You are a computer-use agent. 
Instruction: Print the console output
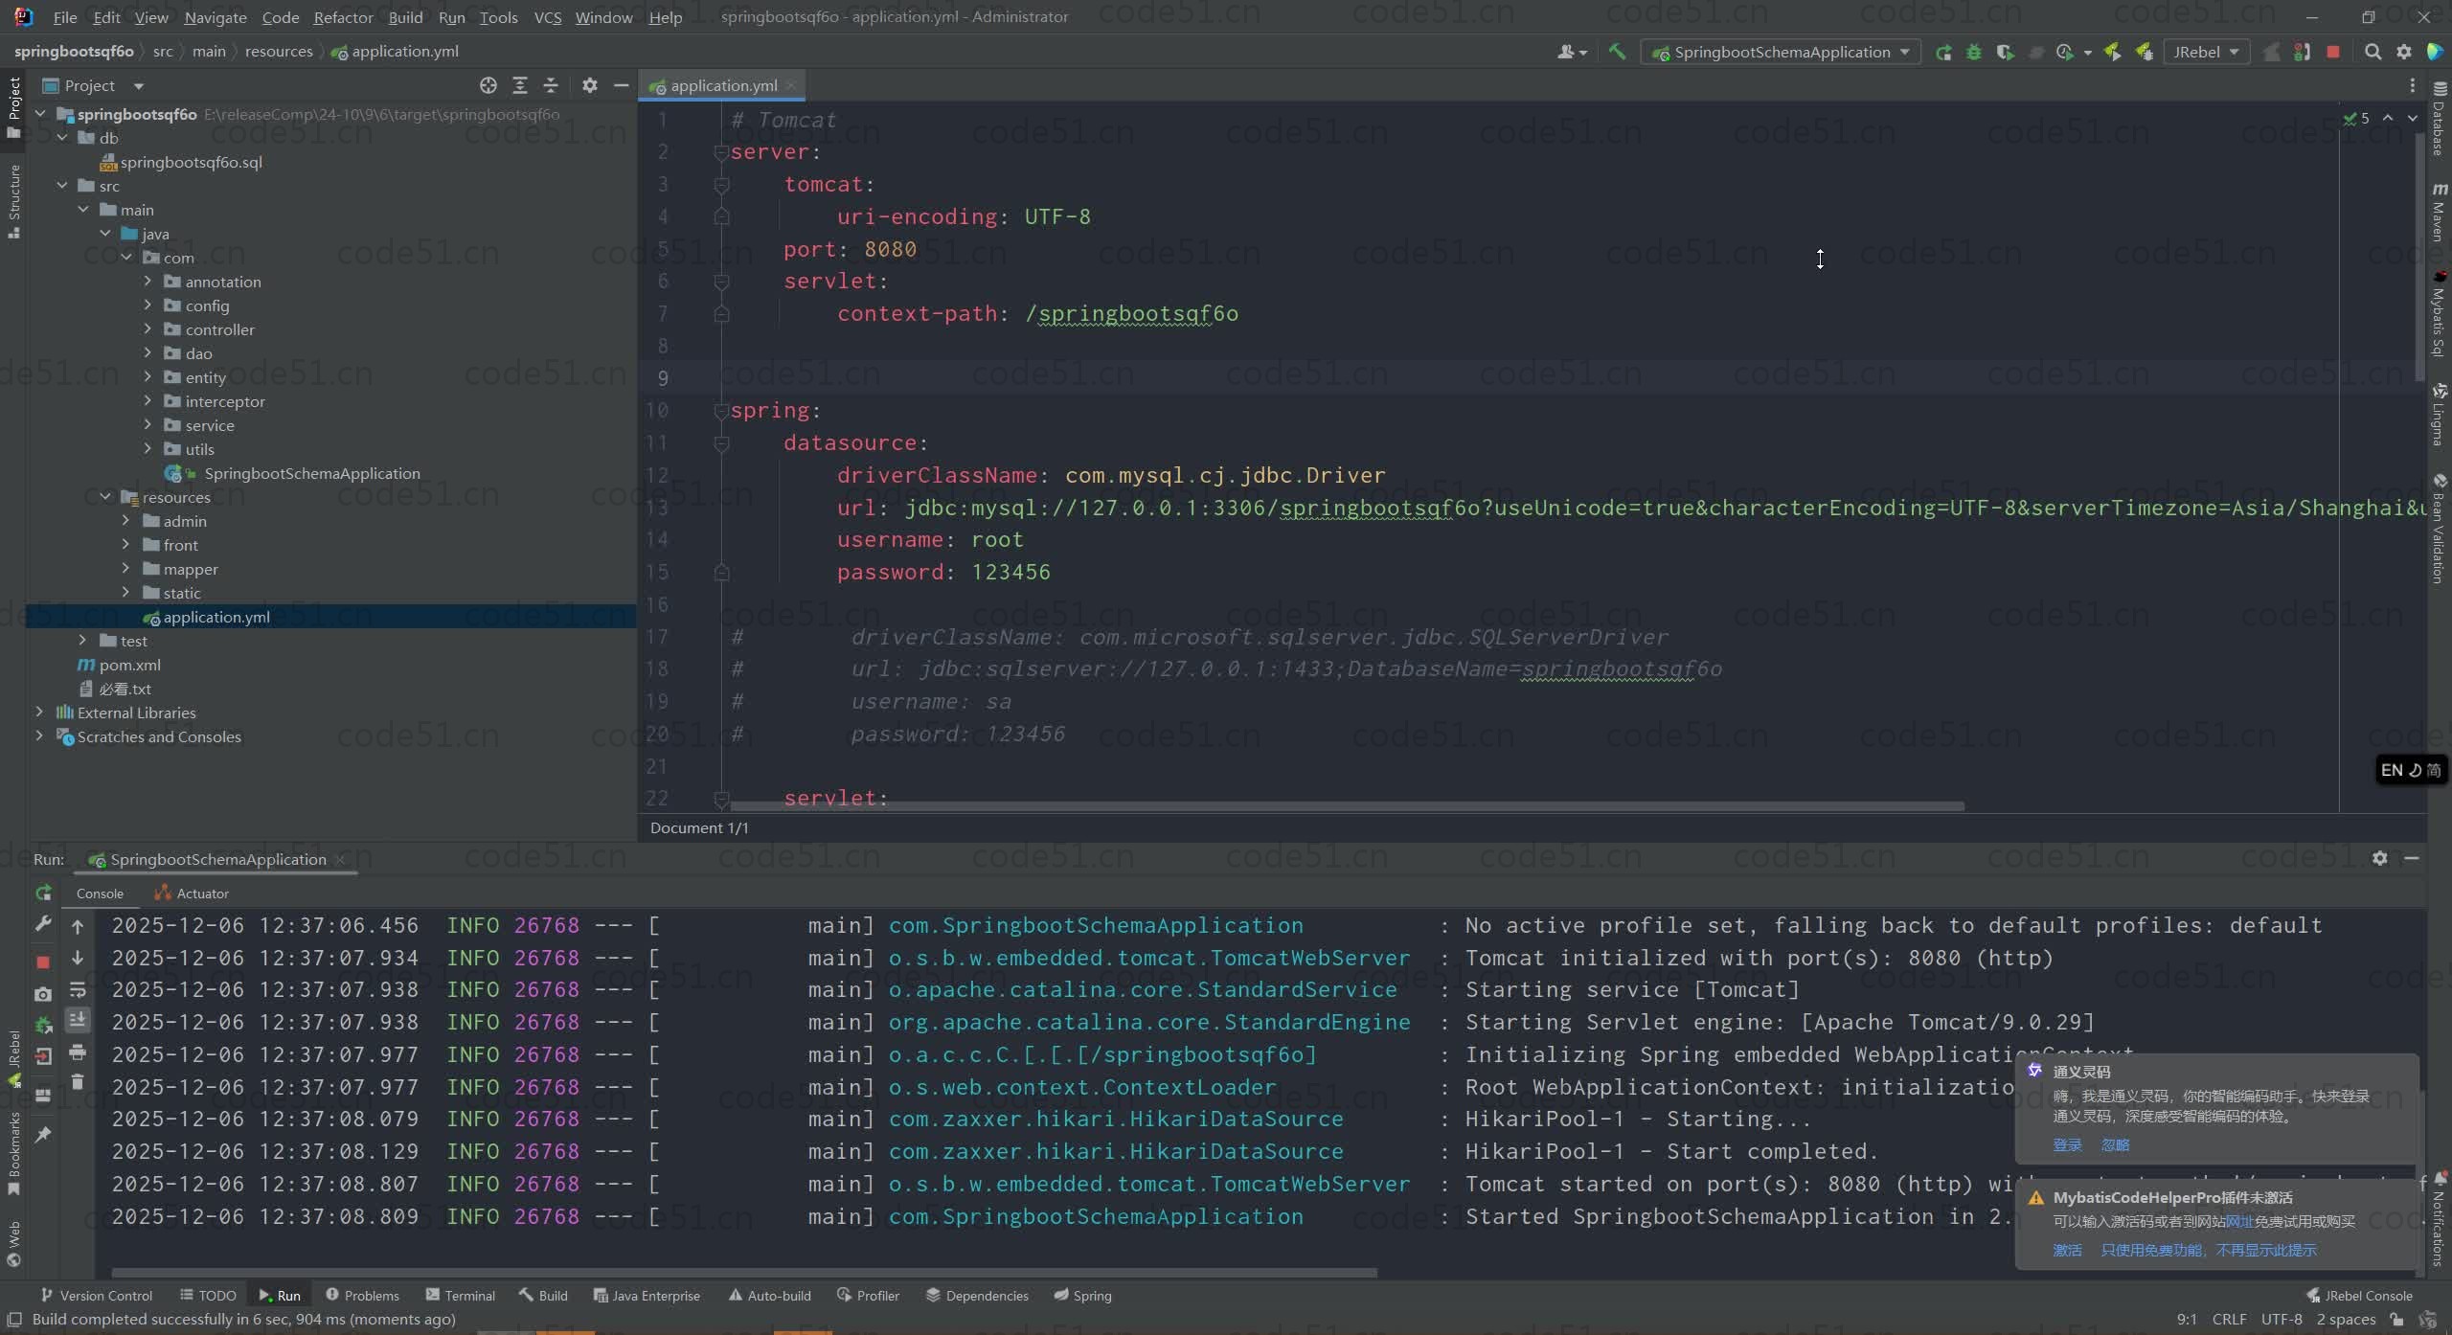pos(78,1052)
